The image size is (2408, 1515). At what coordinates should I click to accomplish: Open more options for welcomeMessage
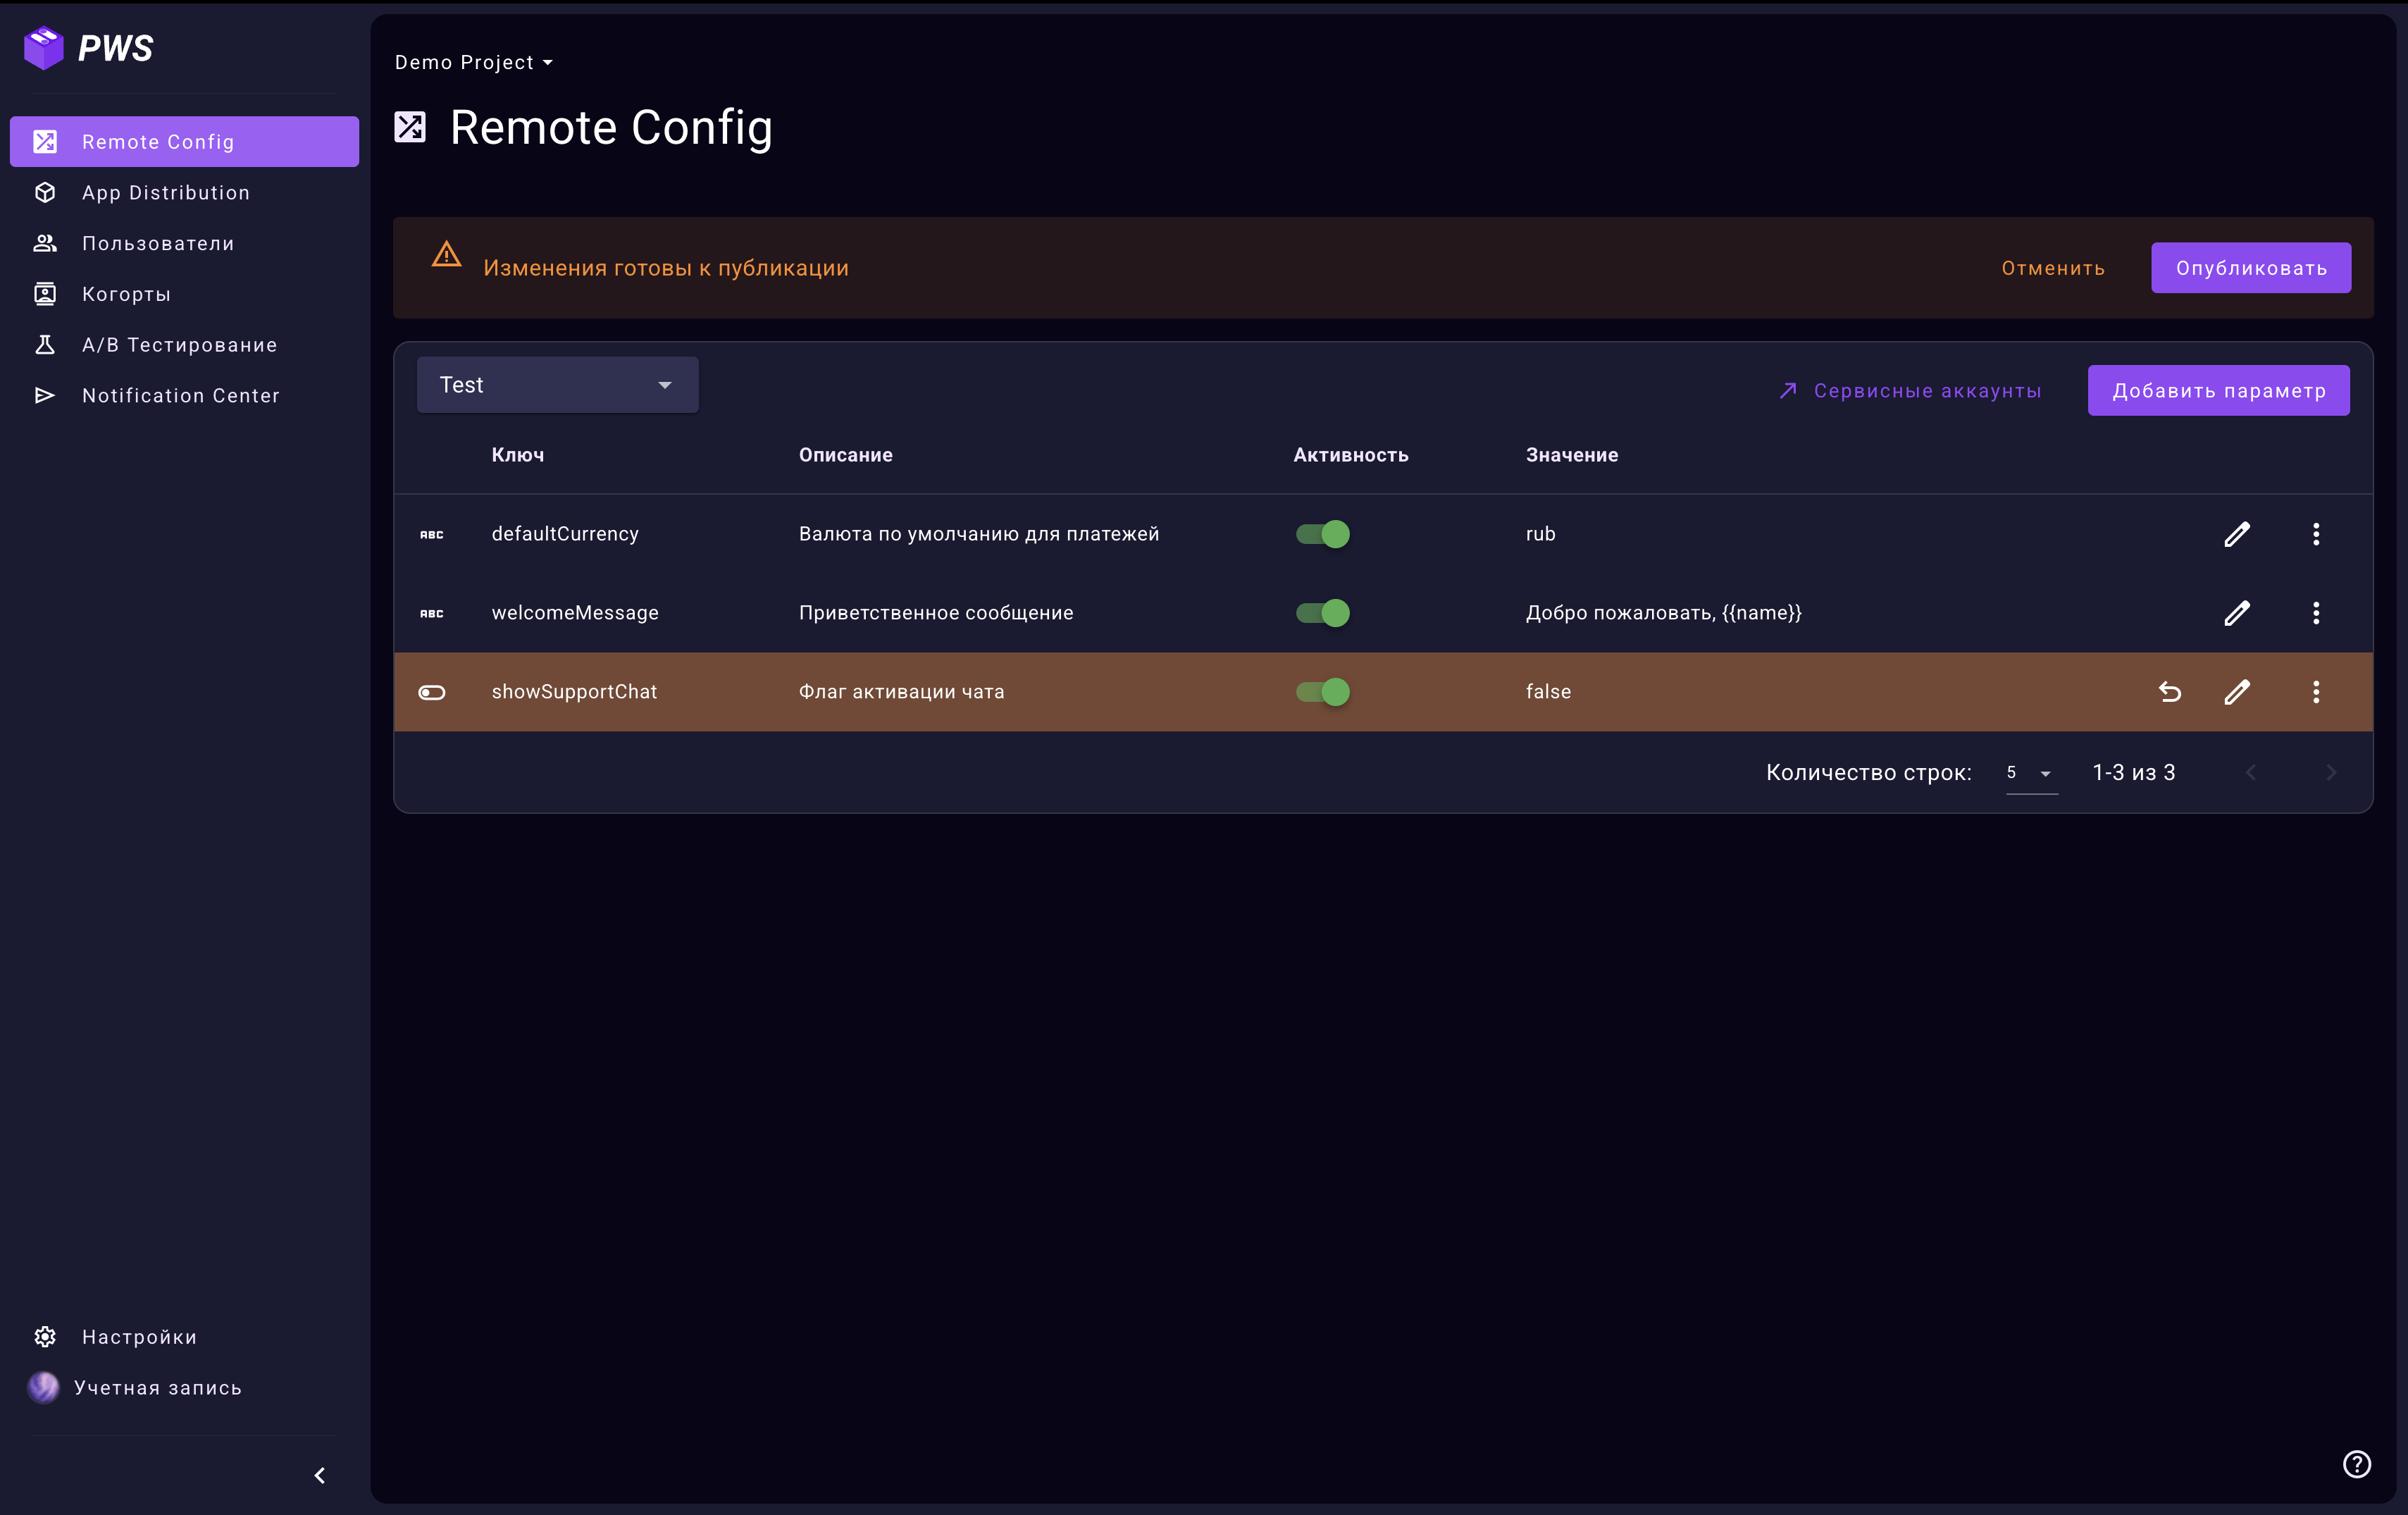2316,613
